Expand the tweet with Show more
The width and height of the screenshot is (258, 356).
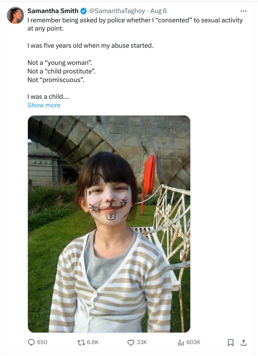44,105
